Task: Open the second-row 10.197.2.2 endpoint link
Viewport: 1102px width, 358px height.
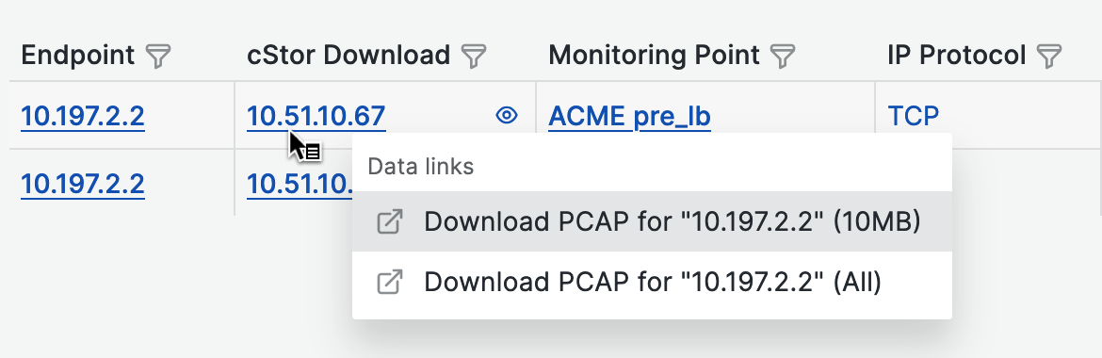Action: 83,184
